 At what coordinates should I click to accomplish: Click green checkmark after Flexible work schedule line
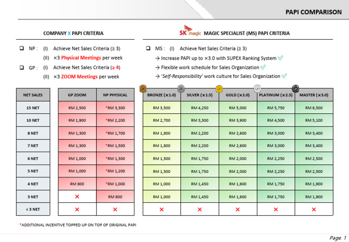click(263, 67)
